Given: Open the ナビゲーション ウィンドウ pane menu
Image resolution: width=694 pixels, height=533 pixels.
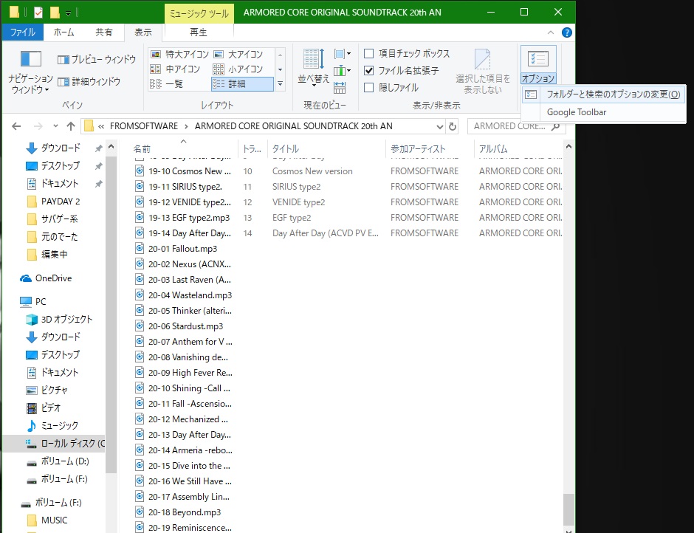Looking at the screenshot, I should tap(30, 72).
